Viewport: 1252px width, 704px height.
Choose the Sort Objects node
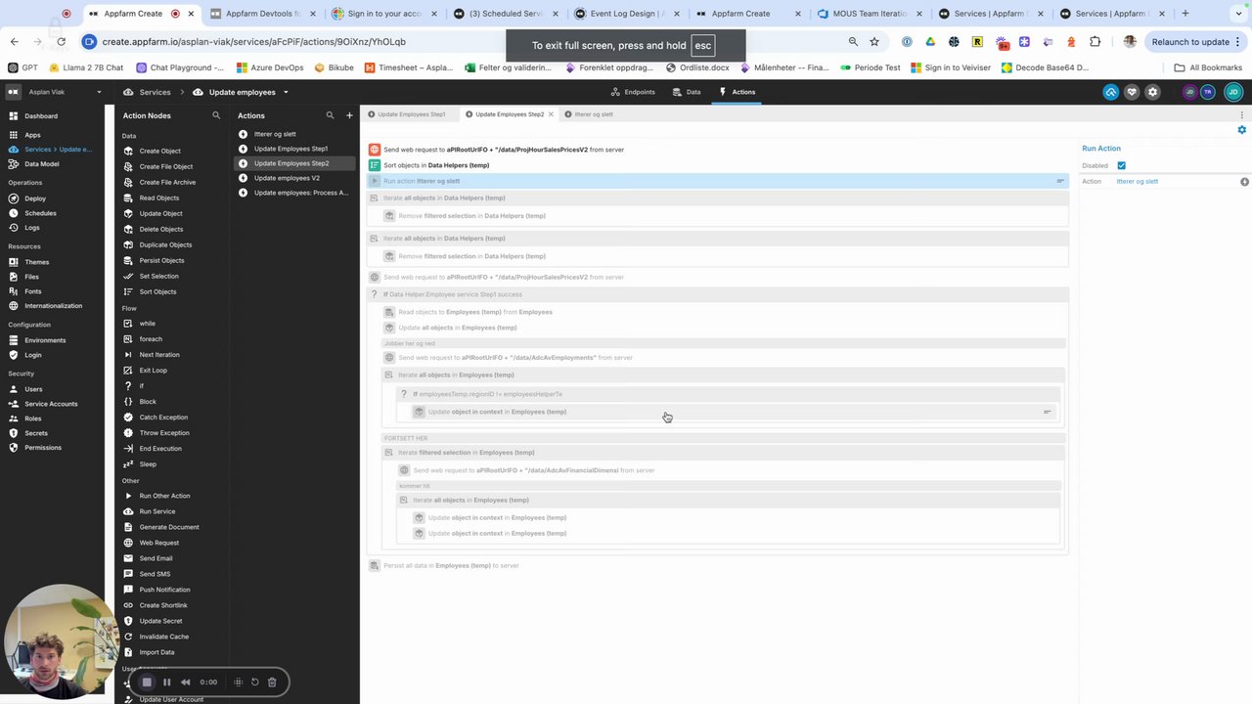pos(157,291)
